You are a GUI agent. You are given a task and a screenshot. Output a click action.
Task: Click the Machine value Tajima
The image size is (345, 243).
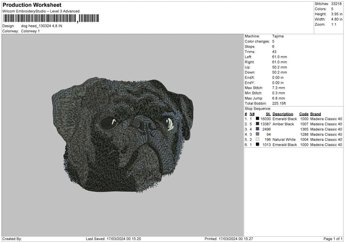(277, 36)
